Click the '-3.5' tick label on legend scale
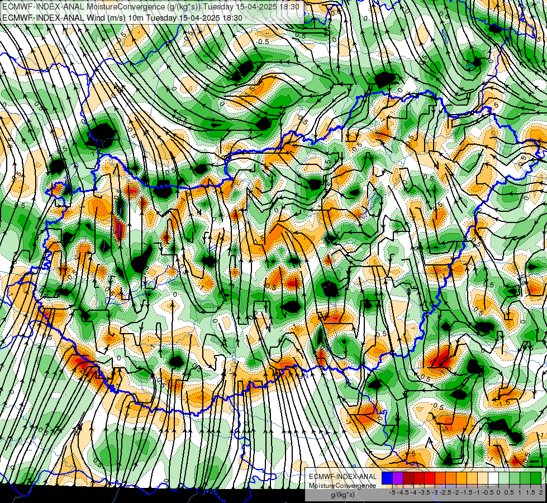 (425, 492)
